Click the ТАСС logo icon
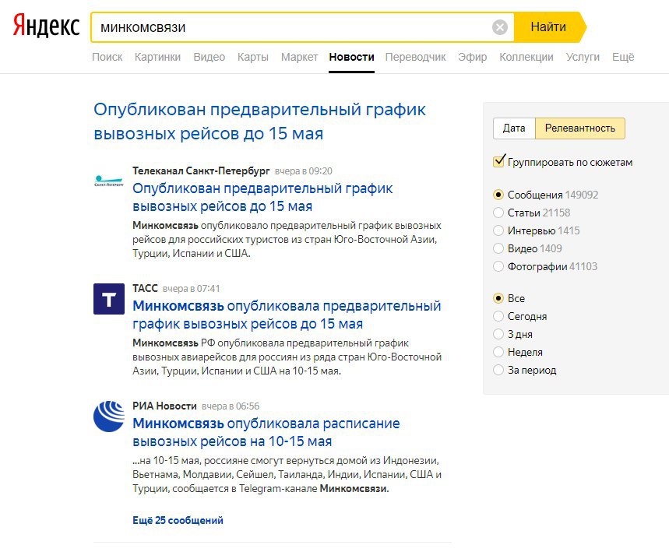The image size is (669, 559). tap(109, 299)
